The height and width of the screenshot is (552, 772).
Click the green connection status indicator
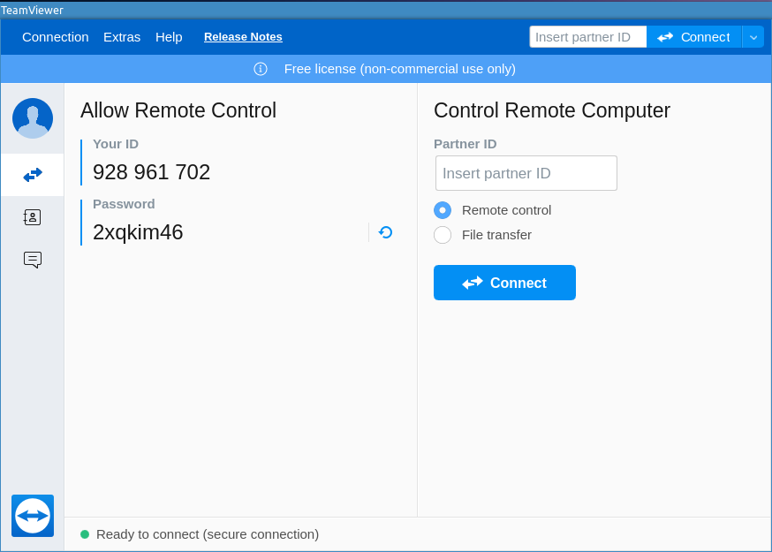(x=85, y=534)
